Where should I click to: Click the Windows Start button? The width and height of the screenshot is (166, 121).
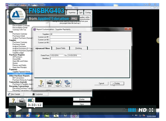(9, 115)
